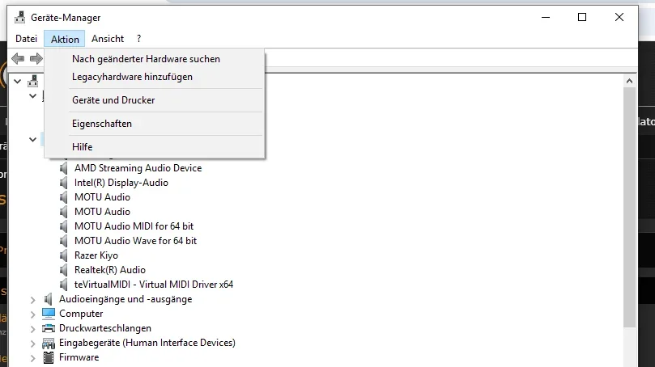Click the scrollbar up arrow

click(630, 82)
